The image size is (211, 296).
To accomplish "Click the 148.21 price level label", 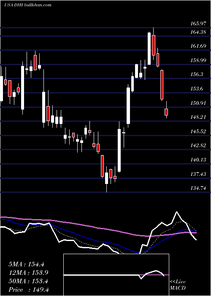I will pos(198,117).
